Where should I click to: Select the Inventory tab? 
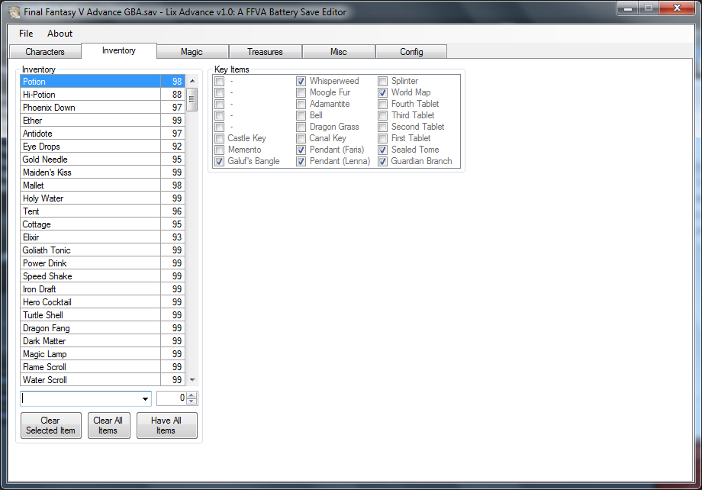coord(118,50)
